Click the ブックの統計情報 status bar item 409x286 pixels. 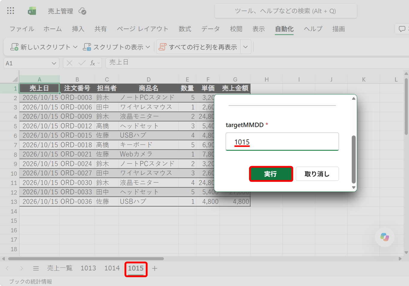click(31, 282)
